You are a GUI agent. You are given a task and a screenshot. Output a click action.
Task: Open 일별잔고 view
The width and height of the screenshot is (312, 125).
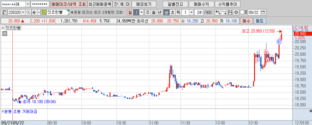[175, 4]
